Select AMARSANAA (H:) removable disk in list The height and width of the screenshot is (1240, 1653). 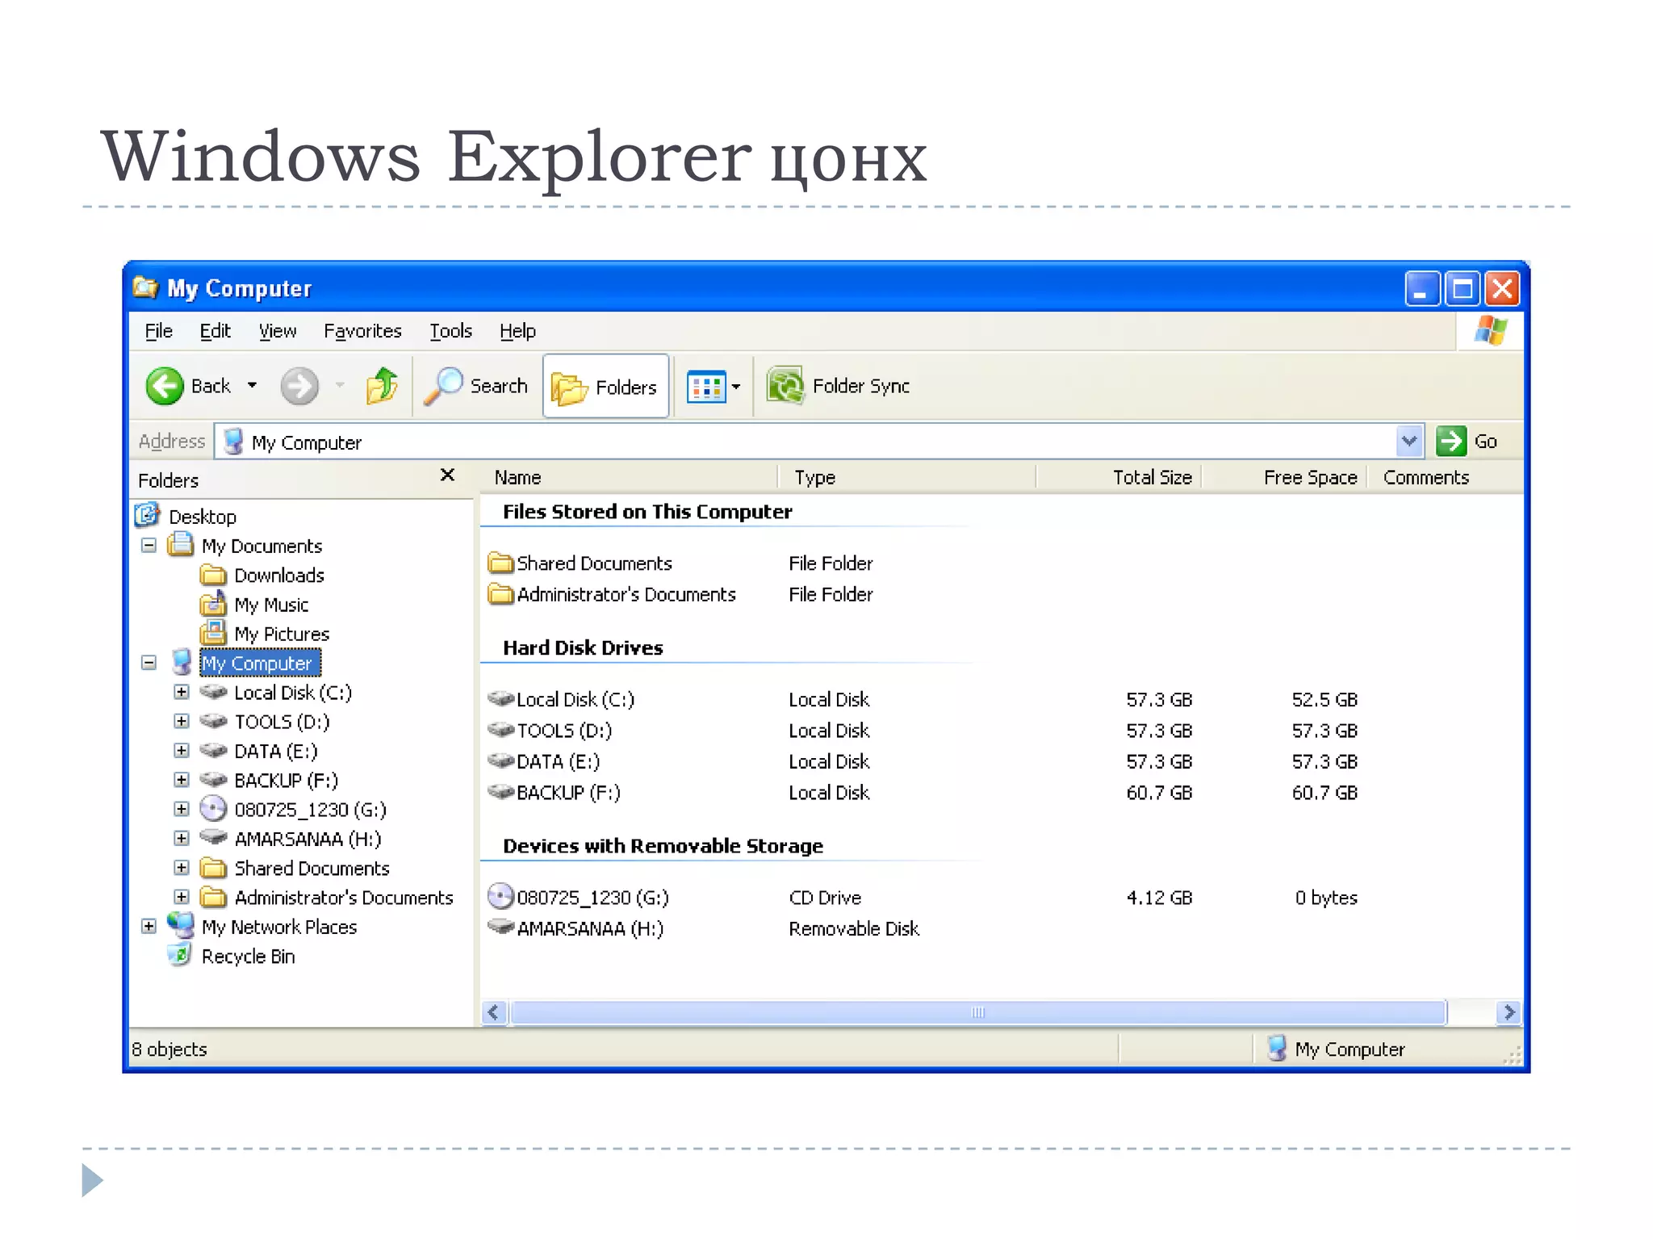click(x=575, y=928)
